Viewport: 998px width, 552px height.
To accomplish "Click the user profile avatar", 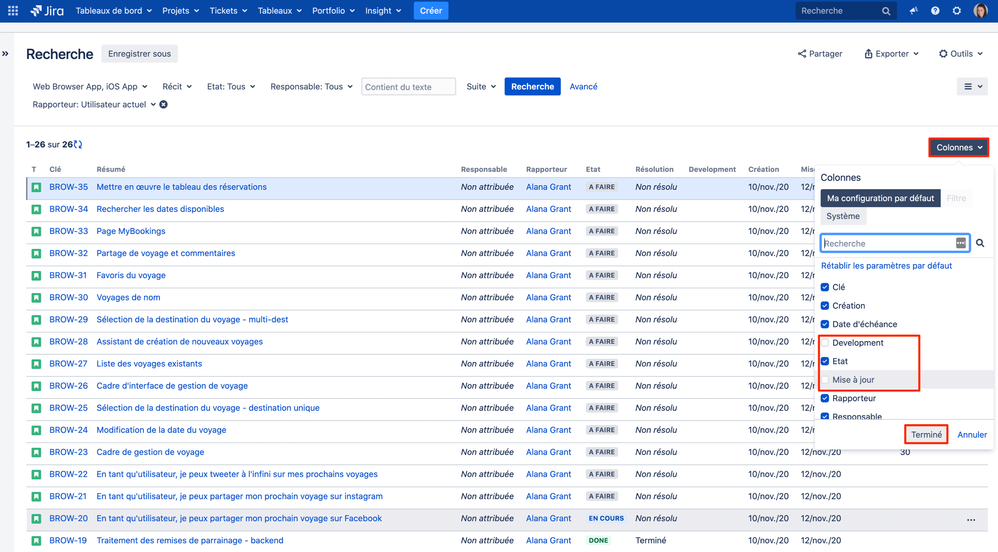I will pos(980,10).
